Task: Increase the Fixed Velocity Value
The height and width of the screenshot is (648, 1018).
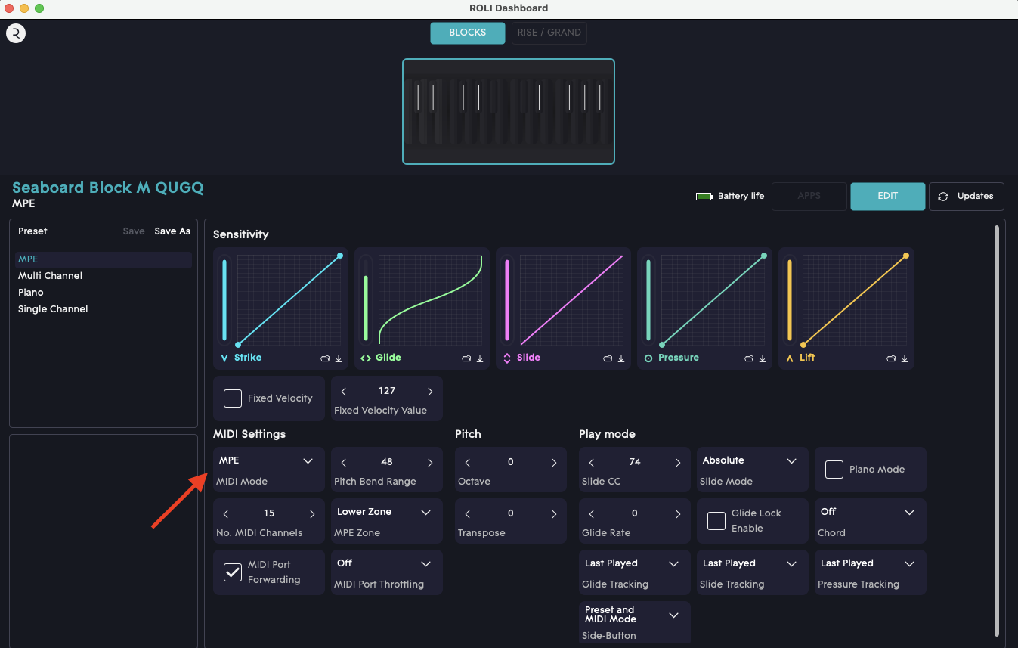Action: pos(430,392)
